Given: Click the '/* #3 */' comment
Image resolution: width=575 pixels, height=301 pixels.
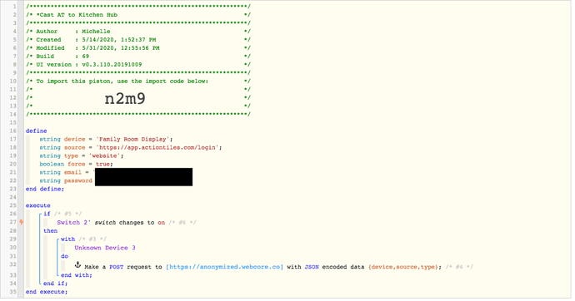Looking at the screenshot, I should point(92,239).
